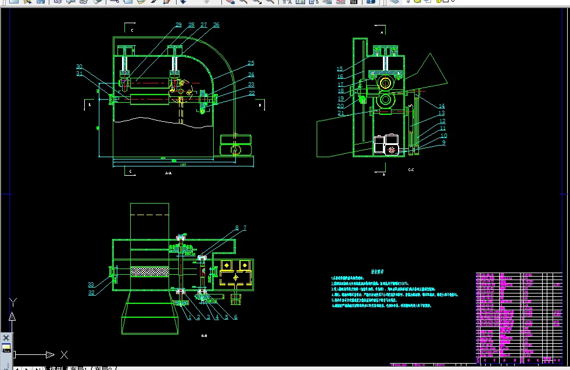Select callout number 1
Screen dimensions: 570x370
pos(189,317)
